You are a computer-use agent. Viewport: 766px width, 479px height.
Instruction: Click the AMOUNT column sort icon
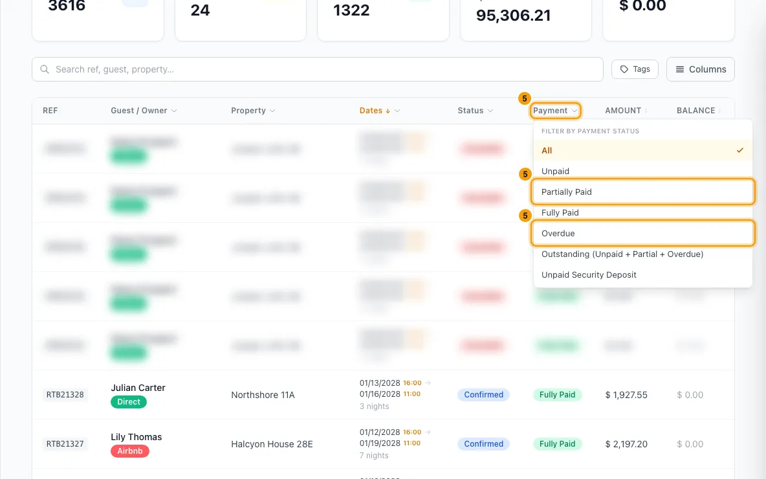tap(646, 111)
